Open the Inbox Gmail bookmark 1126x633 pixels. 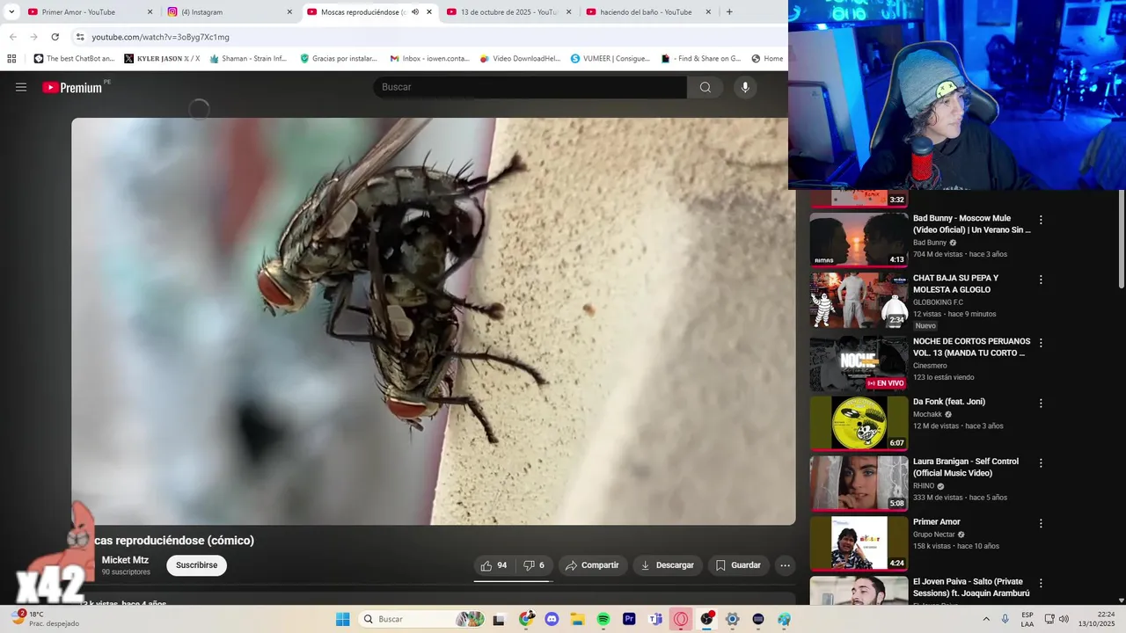(430, 59)
